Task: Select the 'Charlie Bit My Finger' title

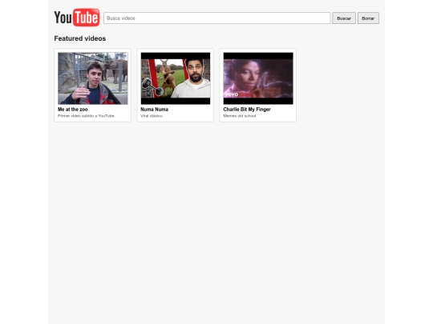Action: (x=247, y=110)
